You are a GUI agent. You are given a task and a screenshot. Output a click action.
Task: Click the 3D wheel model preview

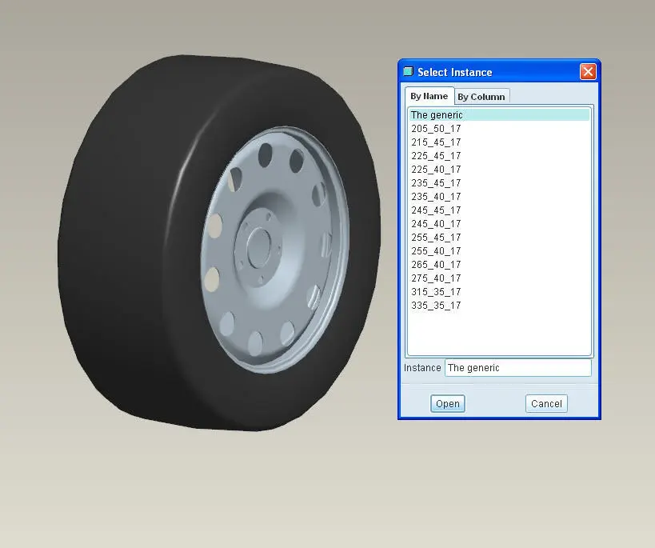219,242
